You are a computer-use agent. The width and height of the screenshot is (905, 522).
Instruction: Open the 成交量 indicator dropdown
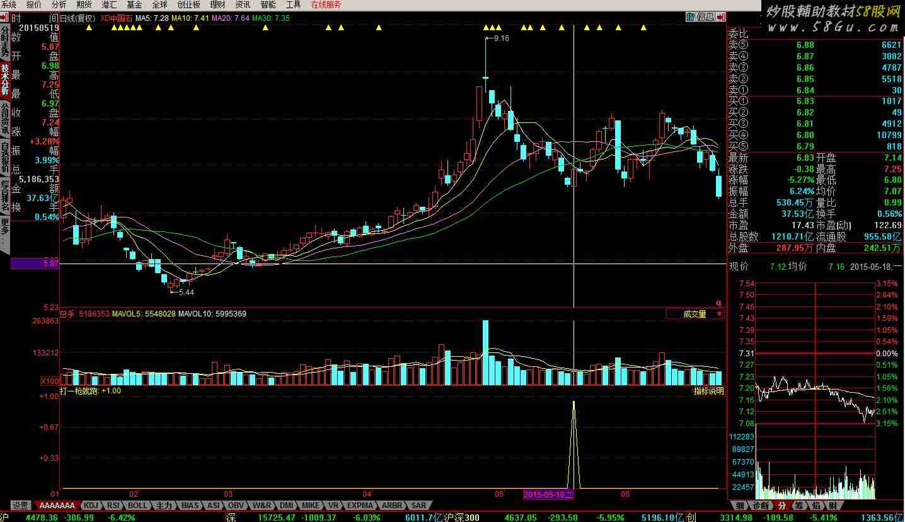click(695, 314)
